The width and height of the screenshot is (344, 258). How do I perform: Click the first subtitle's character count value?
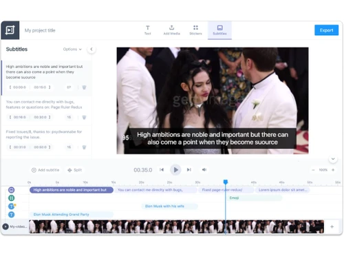(x=69, y=87)
